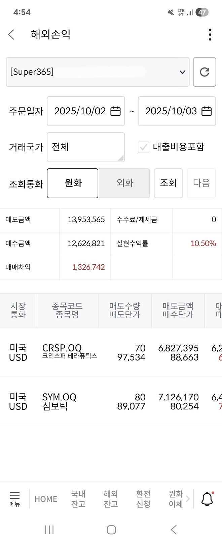Open notifications via the bell icon

pos(207,498)
